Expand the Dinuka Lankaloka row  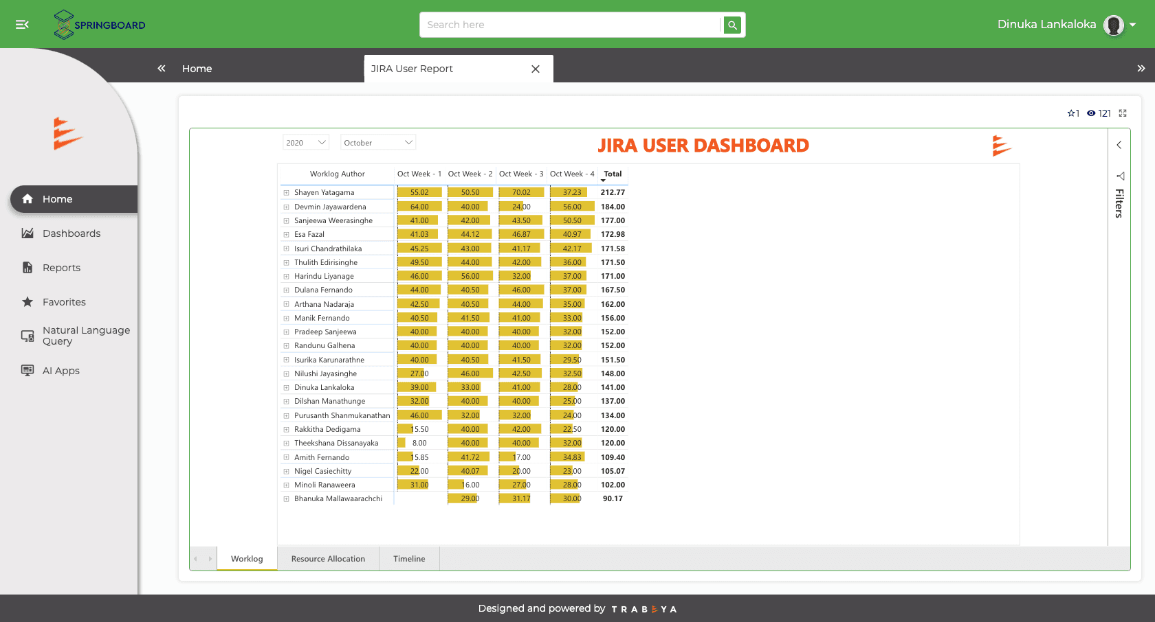tap(286, 387)
